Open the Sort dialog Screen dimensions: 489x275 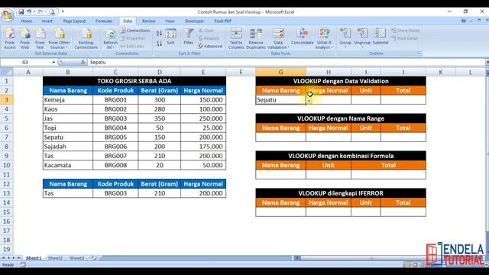[x=170, y=37]
